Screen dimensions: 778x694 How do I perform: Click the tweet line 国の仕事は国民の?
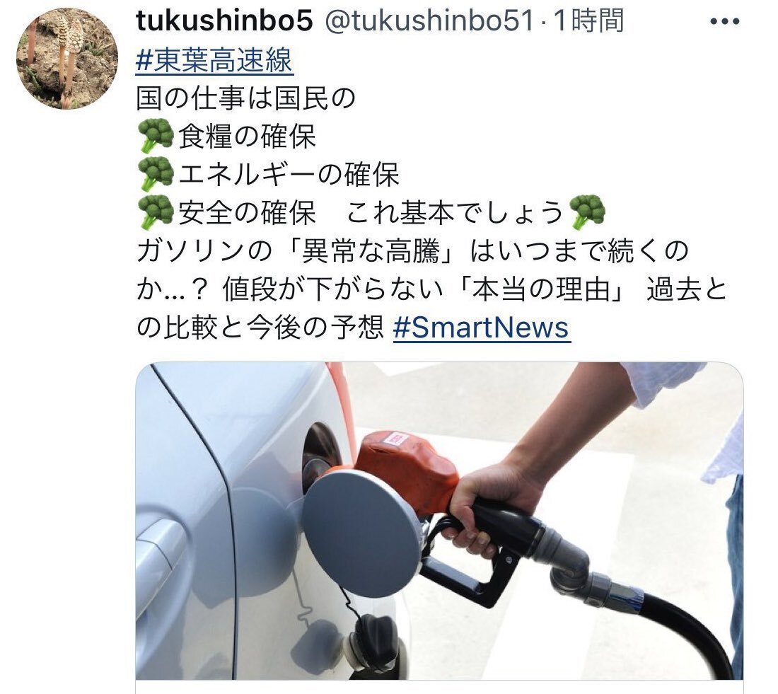pos(245,98)
